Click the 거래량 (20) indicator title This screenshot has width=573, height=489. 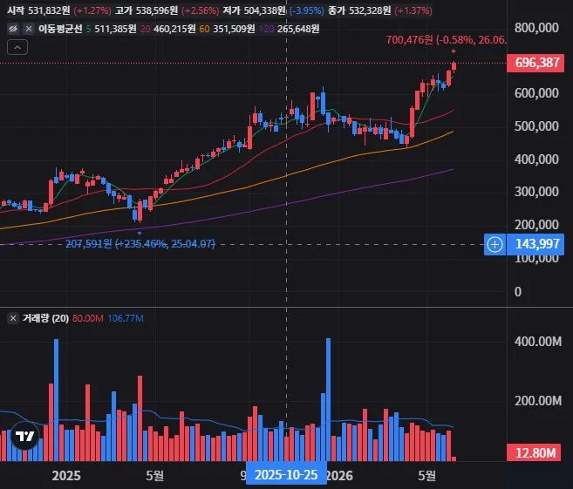[x=45, y=318]
